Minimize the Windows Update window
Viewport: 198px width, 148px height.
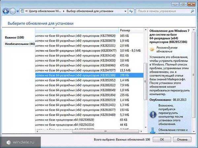click(175, 4)
